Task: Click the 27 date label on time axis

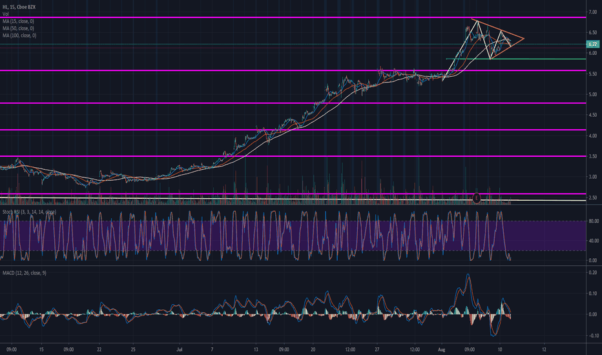Action: [377, 350]
